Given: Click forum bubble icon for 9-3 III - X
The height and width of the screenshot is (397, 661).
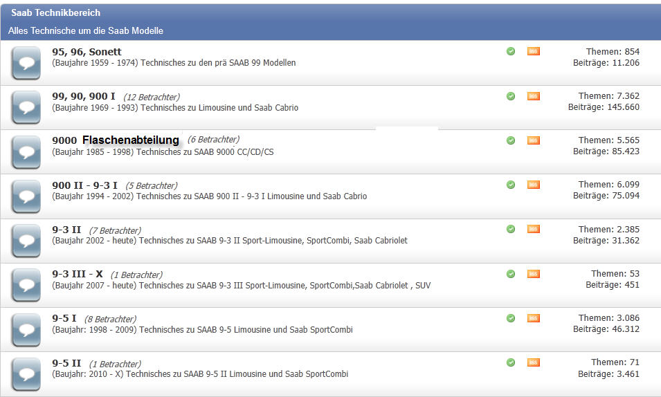Looking at the screenshot, I should coord(26,286).
